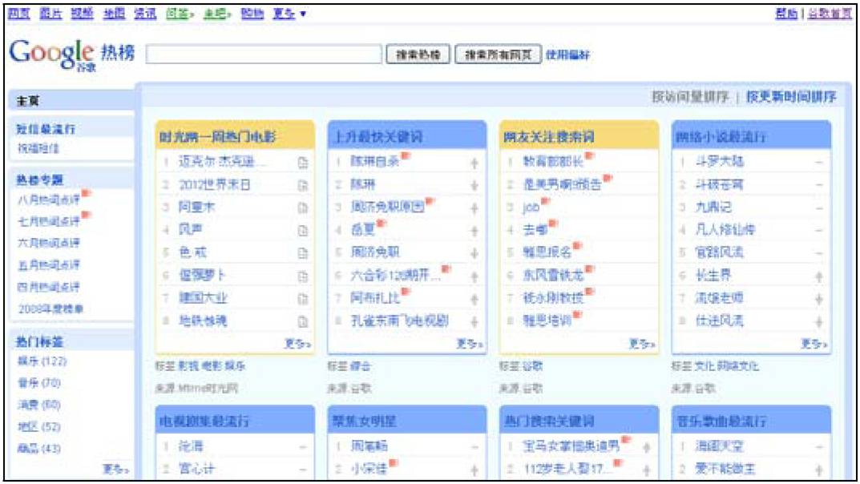
Task: Click the trend arrow beside 小宋佳
Action: click(474, 470)
